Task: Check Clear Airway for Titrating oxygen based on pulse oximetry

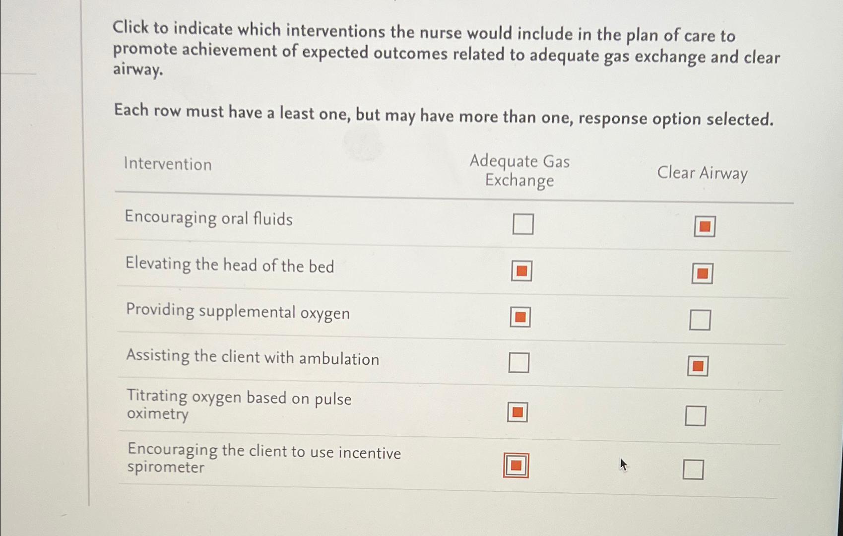Action: pyautogui.click(x=696, y=415)
